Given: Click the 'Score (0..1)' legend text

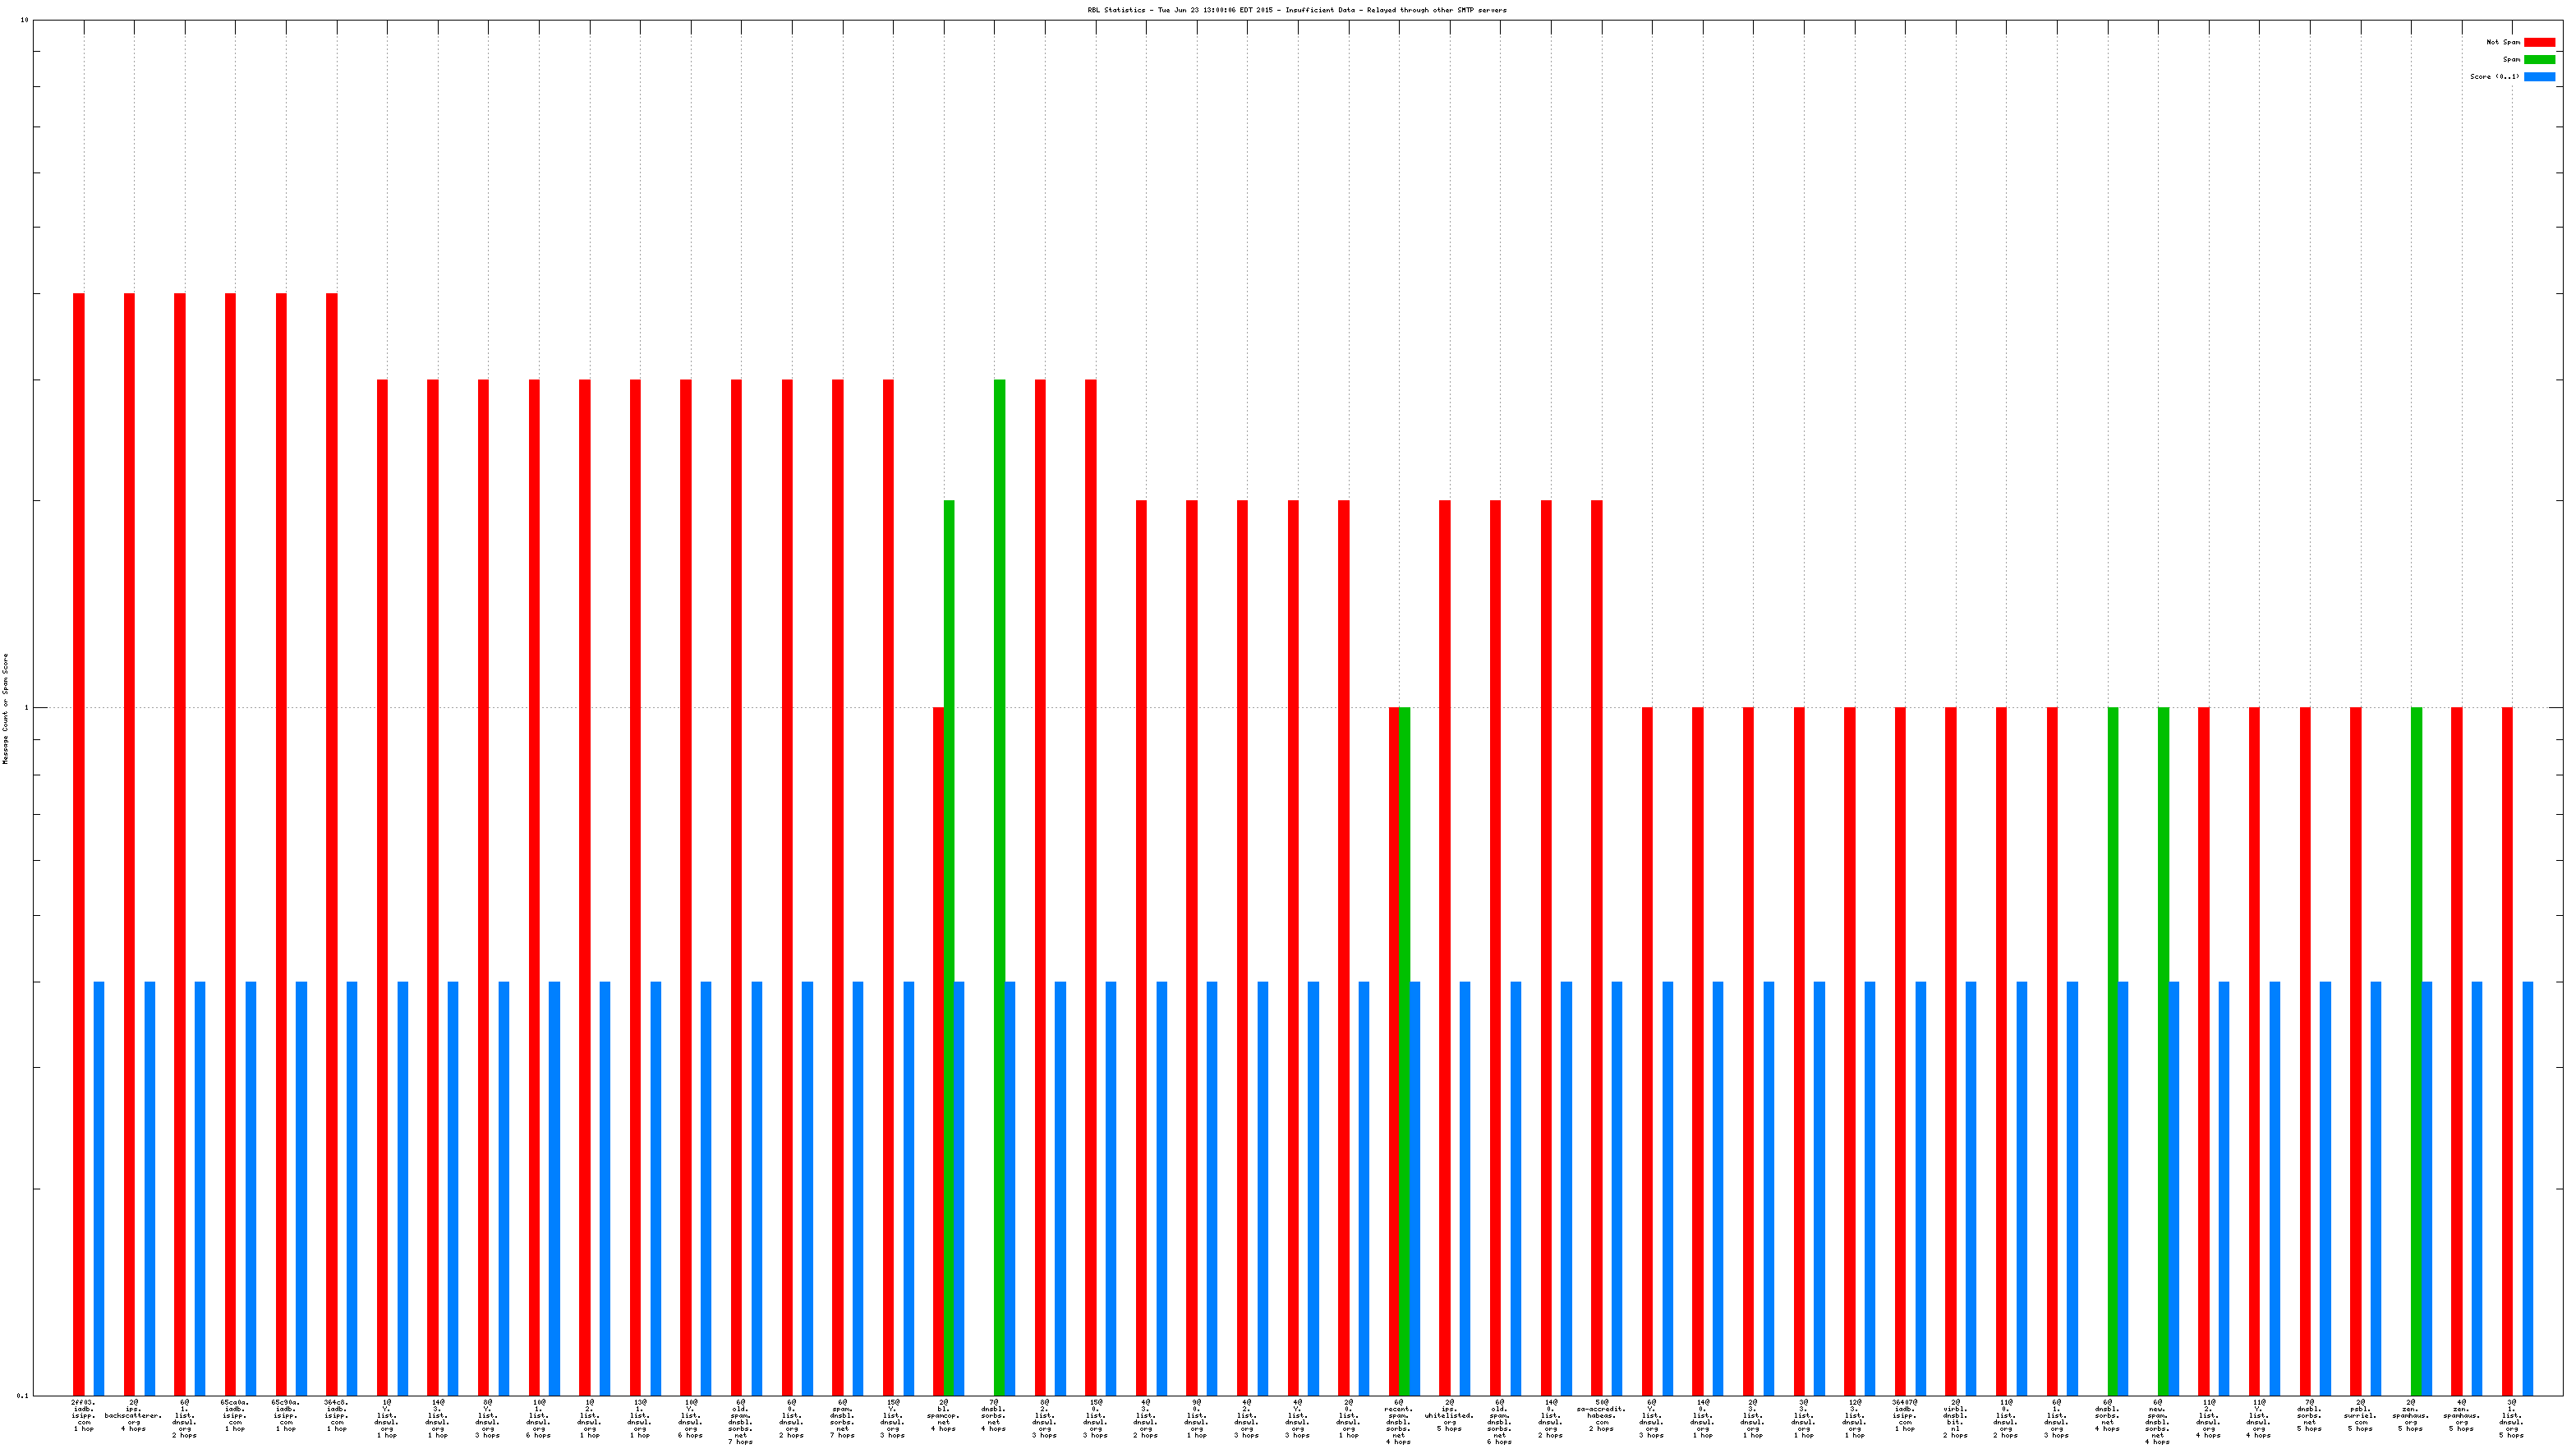Looking at the screenshot, I should click(2494, 76).
